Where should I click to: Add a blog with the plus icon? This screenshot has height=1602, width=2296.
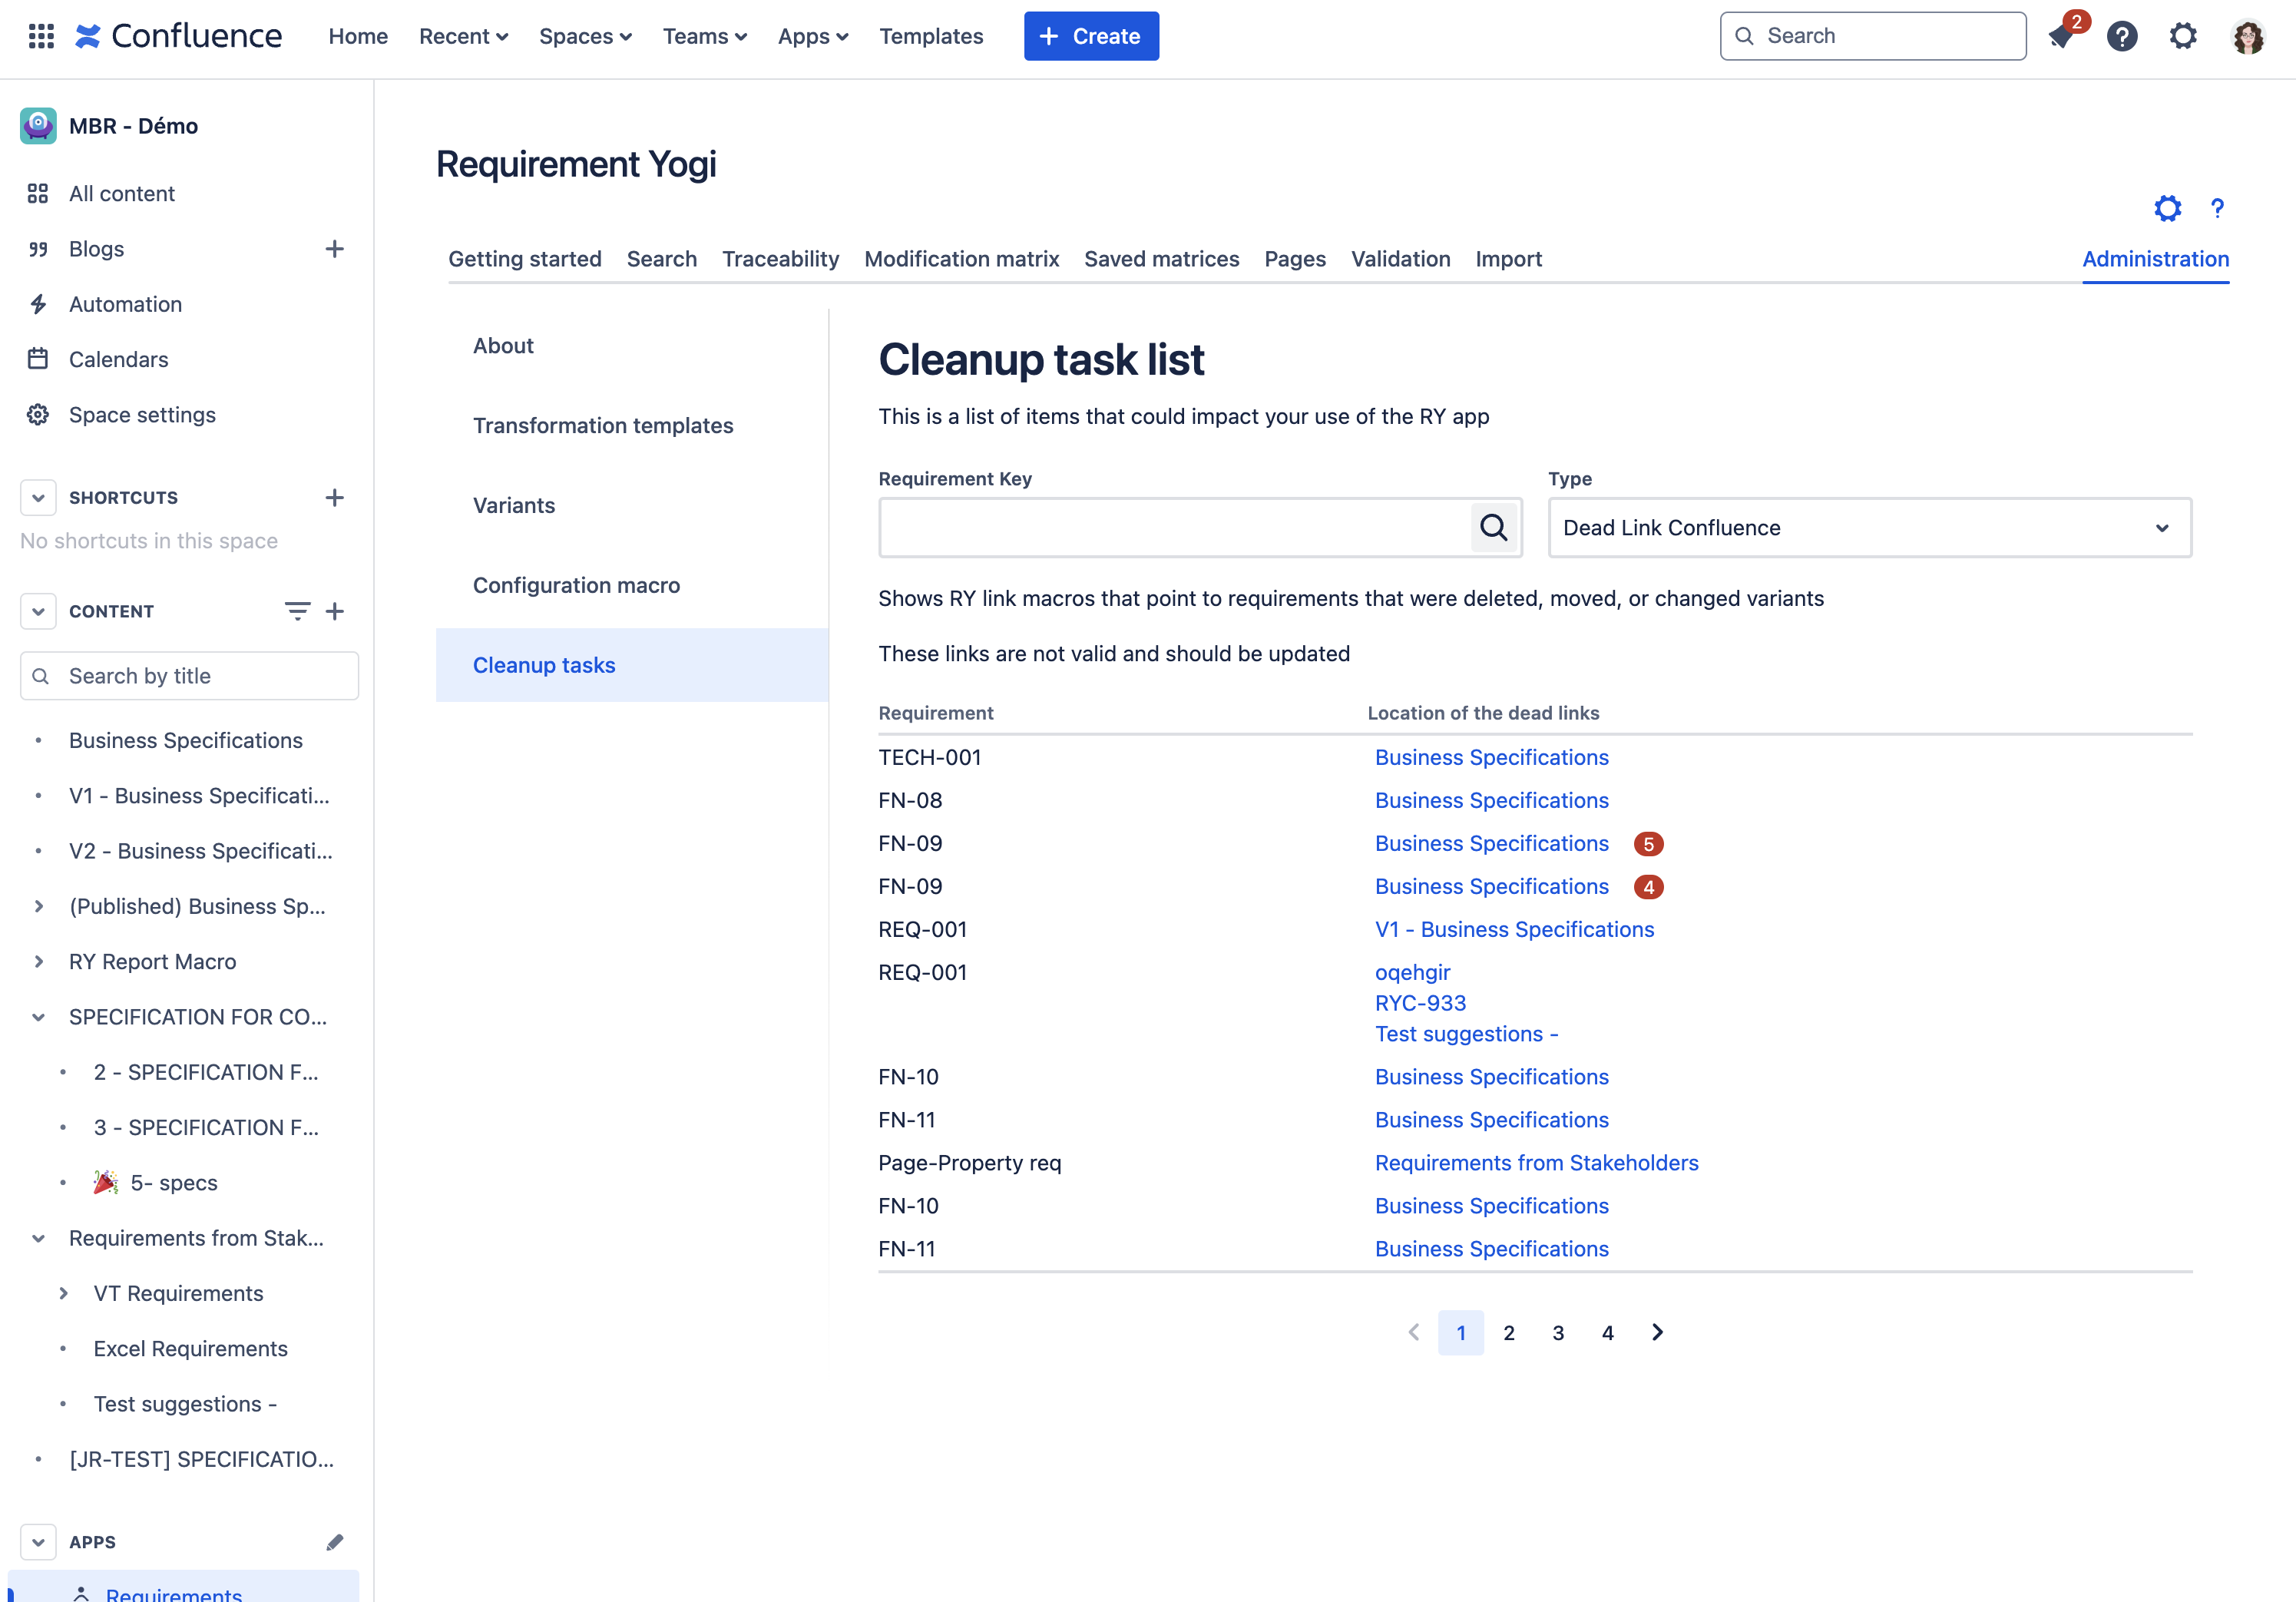335,249
